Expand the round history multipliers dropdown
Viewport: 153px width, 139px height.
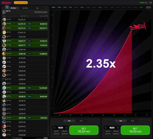[148, 7]
